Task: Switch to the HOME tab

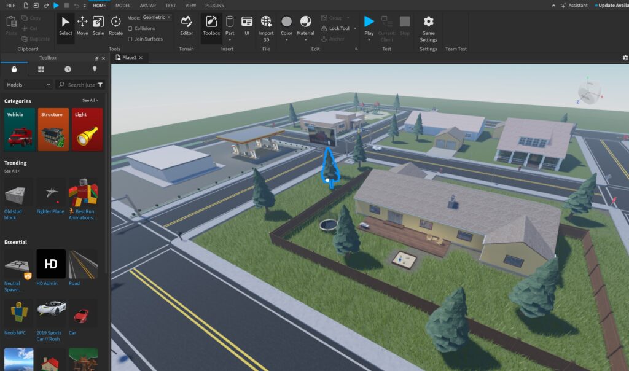Action: (x=100, y=6)
